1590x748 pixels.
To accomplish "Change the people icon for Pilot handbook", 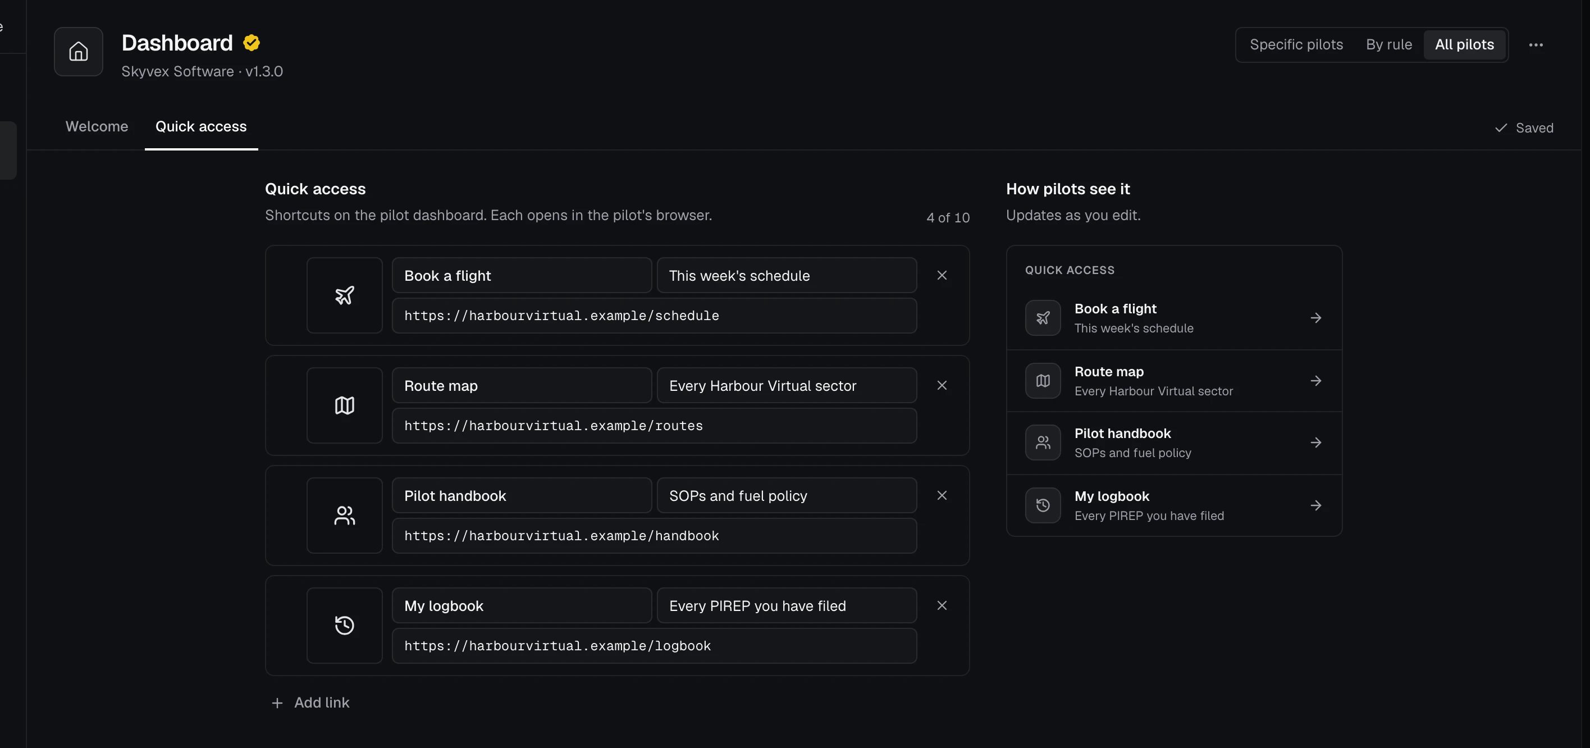I will [344, 516].
